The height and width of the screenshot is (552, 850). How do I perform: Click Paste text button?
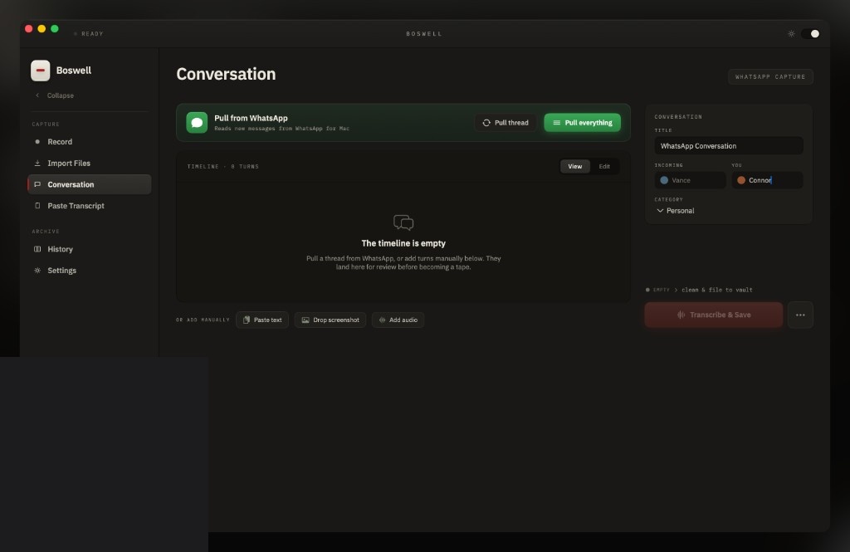262,320
